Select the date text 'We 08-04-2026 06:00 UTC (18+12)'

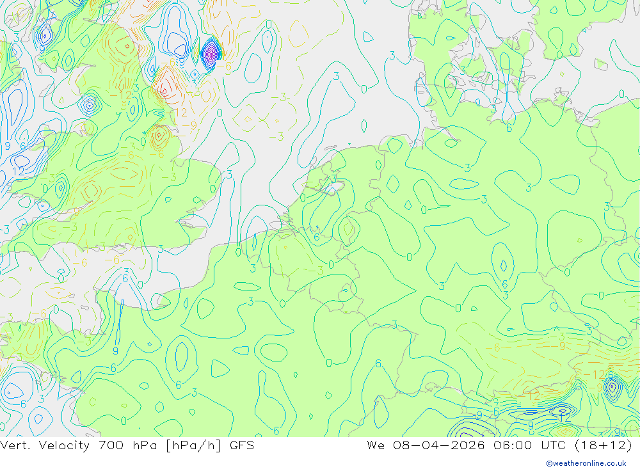pos(499,445)
